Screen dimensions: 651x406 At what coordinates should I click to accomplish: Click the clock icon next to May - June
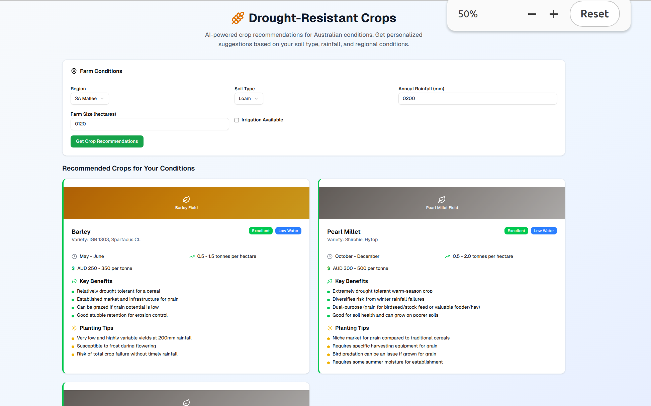pyautogui.click(x=74, y=257)
